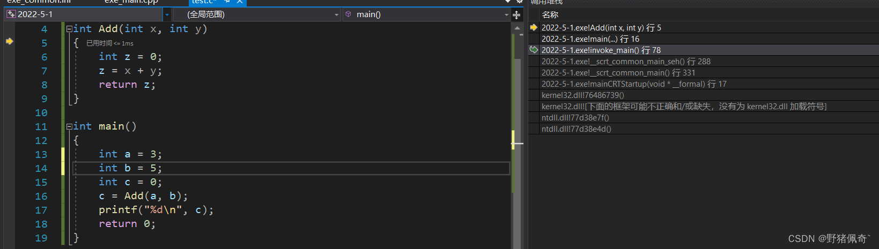Image resolution: width=879 pixels, height=249 pixels.
Task: Open the 2022-5-1 project dropdown
Action: coord(167,15)
